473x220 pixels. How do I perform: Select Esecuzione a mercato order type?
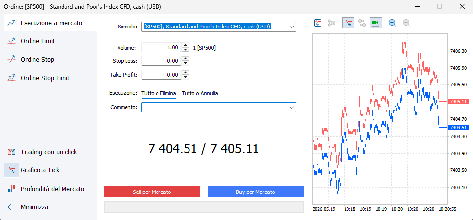50,23
